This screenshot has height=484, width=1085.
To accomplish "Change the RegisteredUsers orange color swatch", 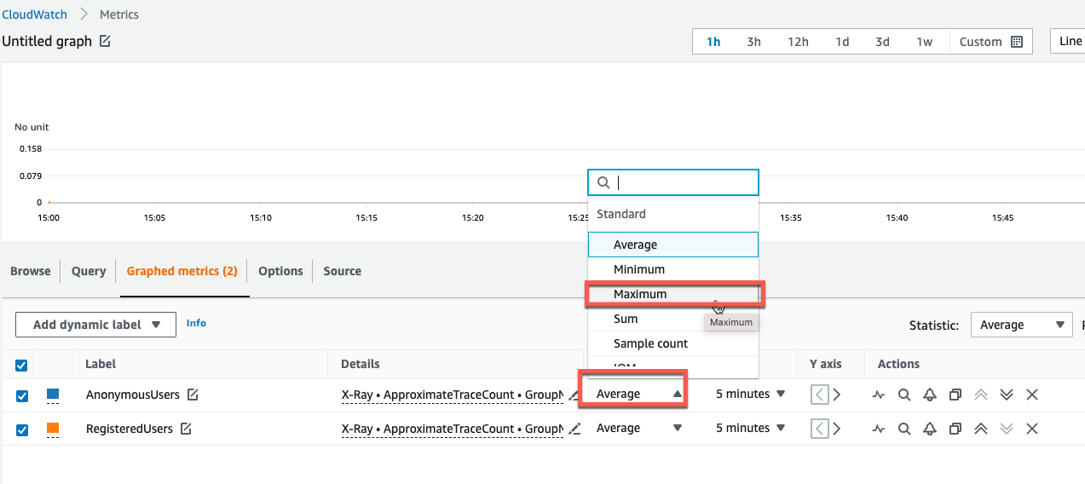I will click(53, 429).
